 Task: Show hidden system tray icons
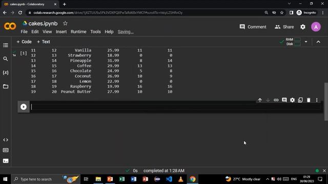pyautogui.click(x=268, y=179)
